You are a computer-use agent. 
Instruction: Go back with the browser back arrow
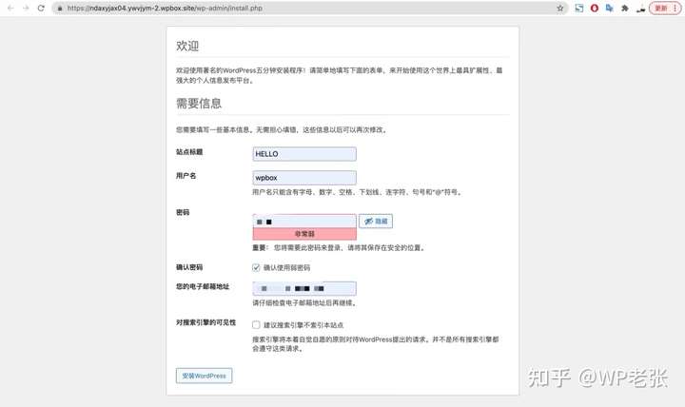click(x=10, y=8)
